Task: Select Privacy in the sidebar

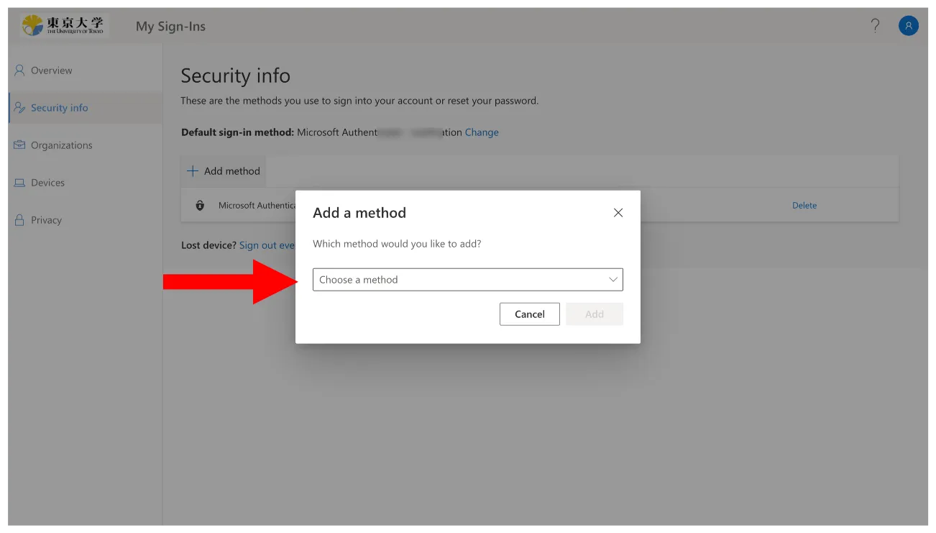Action: (x=46, y=220)
